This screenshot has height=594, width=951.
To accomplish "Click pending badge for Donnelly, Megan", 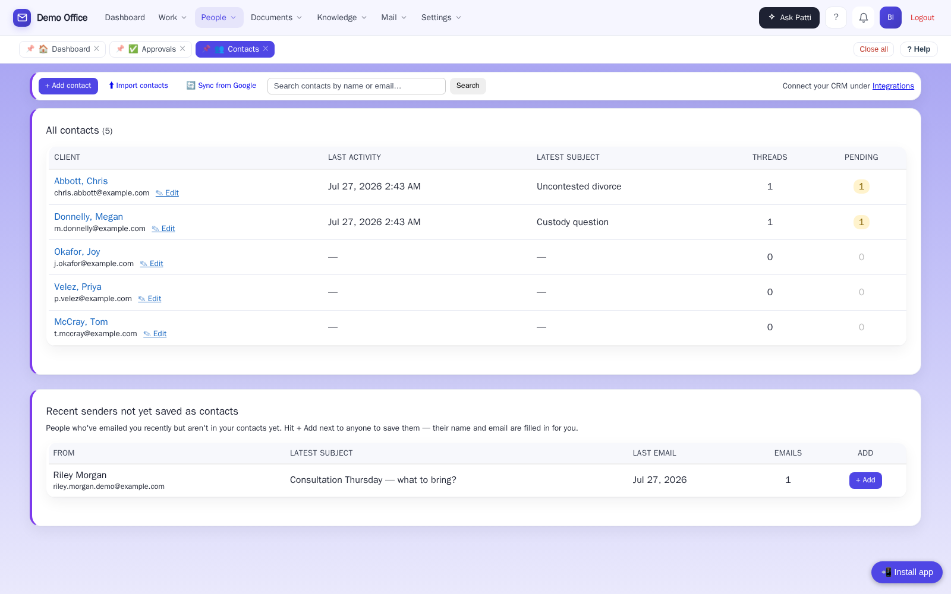I will pos(861,222).
